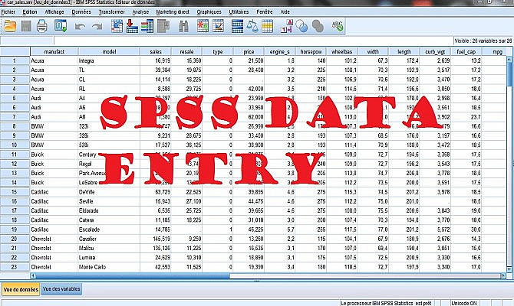The image size is (514, 306).
Task: Redo the last undone action
Action: (x=97, y=27)
